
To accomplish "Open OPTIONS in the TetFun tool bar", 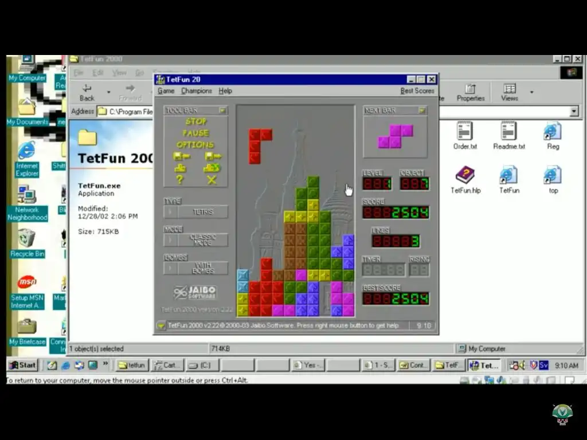I will tap(195, 144).
